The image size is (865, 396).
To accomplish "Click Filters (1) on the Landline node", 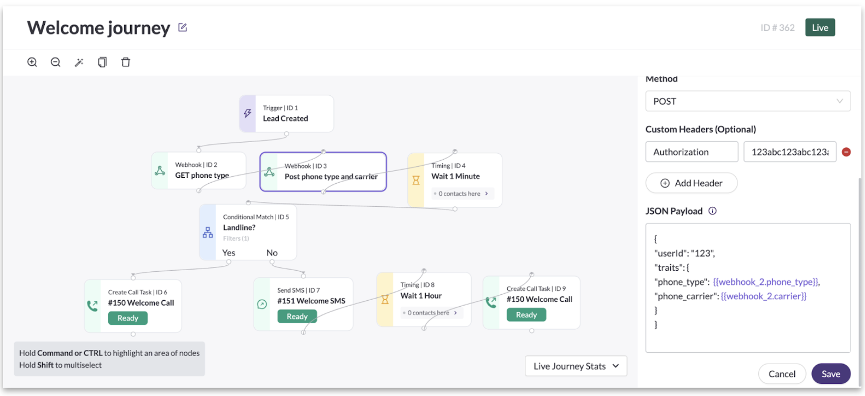I will coord(236,238).
